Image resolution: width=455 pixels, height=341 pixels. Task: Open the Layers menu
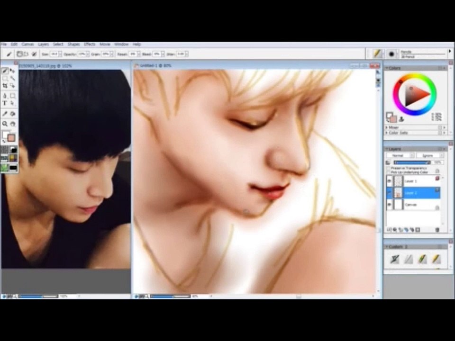click(x=43, y=45)
